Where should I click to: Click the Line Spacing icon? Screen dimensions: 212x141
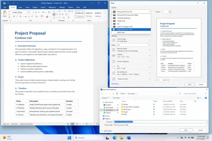(67, 14)
